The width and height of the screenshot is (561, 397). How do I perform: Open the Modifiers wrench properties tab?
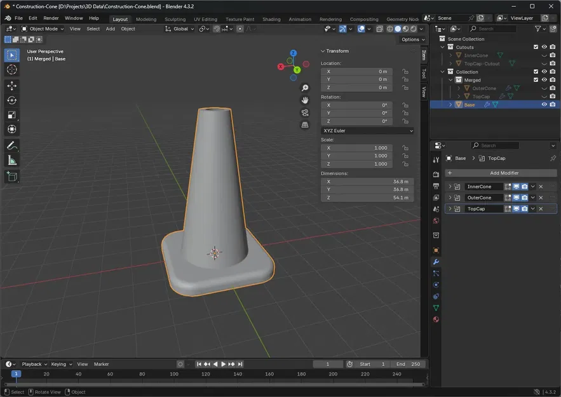pyautogui.click(x=436, y=262)
